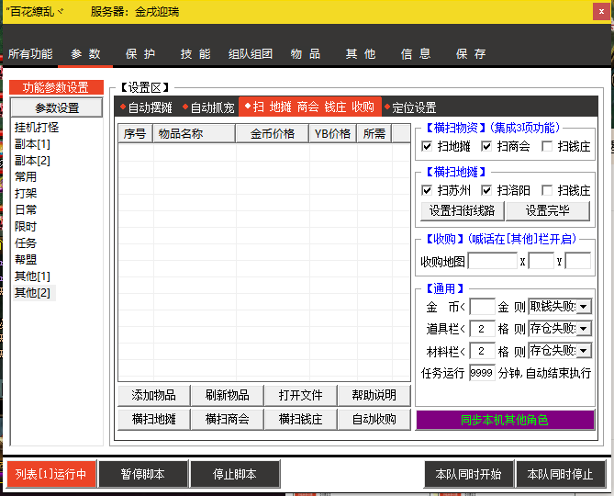
Task: Click the 横扫商会 button
Action: click(x=227, y=419)
